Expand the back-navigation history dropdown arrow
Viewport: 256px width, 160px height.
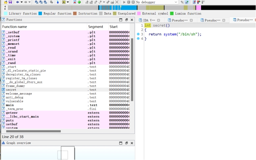21,2
